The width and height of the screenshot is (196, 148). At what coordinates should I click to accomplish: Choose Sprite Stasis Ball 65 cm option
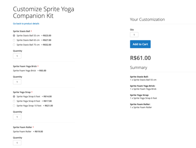(14, 40)
